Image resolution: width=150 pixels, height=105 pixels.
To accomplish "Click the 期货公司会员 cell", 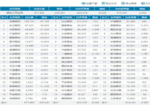I will [15, 13].
